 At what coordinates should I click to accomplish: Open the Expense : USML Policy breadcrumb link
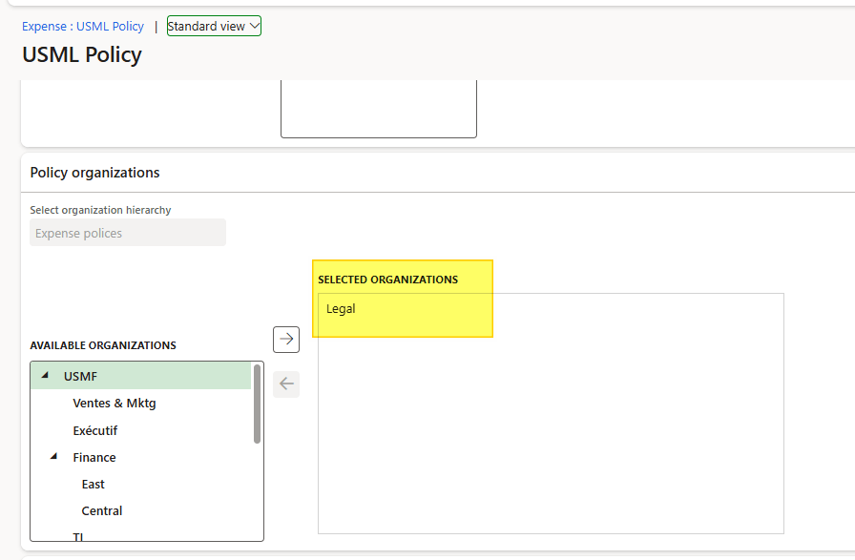pyautogui.click(x=83, y=27)
